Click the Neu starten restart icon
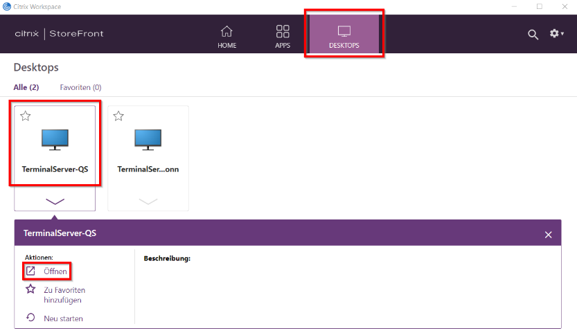 pos(30,318)
